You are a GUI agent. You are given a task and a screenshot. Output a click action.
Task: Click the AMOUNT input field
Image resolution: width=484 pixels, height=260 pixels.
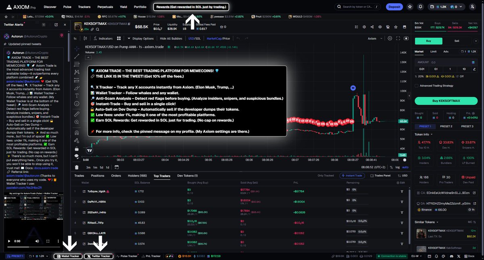point(446,62)
